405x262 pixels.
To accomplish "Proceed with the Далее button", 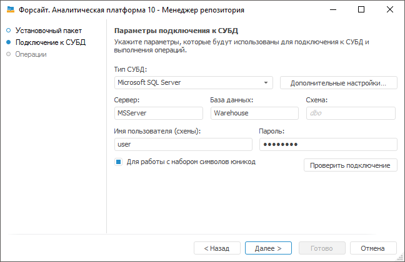I will coord(268,248).
